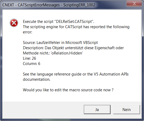Click the red error cross icon
Screen dimensions: 144x121
(14, 23)
